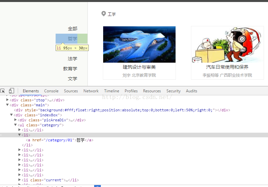
Task: Collapse the ul class="category" node
Action: click(15, 125)
